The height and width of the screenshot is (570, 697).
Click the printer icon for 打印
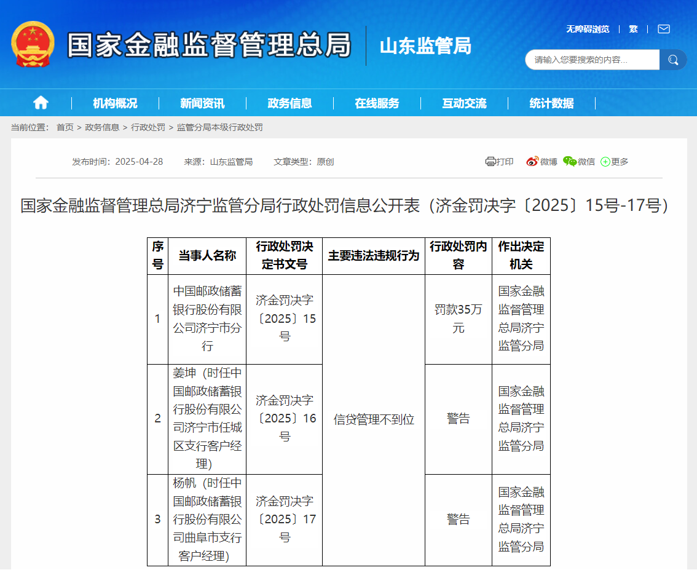point(490,161)
